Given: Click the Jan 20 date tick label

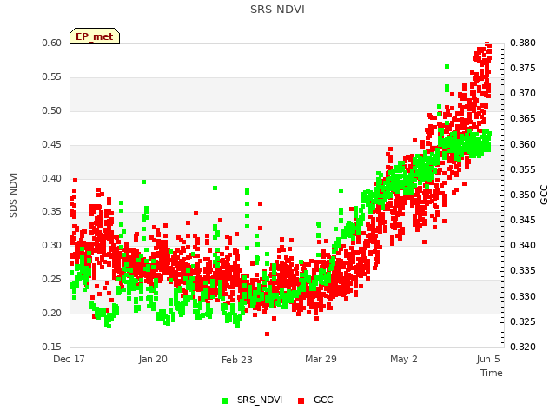Looking at the screenshot, I should coord(153,359).
